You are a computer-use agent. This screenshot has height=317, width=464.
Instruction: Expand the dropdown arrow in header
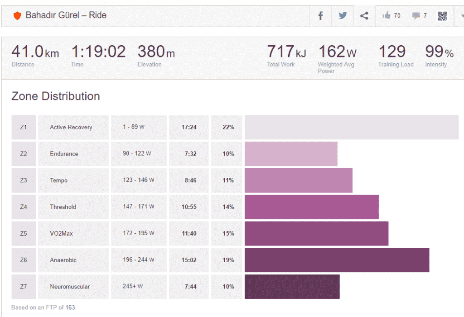click(460, 16)
